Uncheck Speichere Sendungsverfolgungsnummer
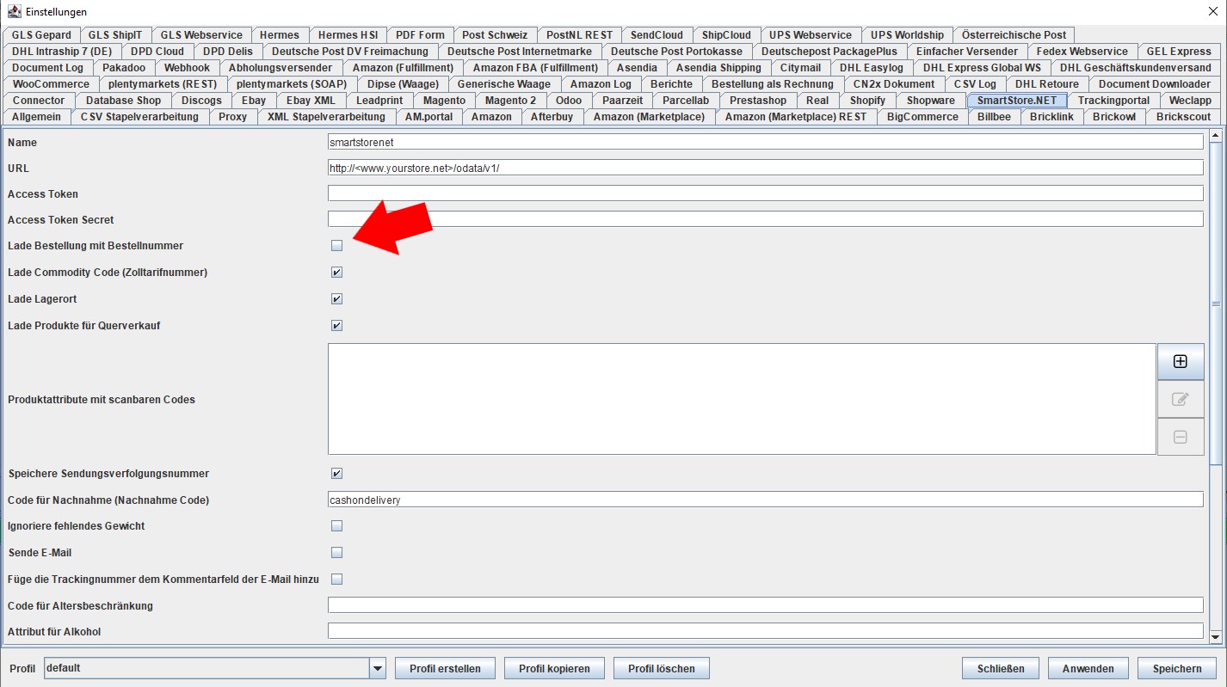 point(336,474)
